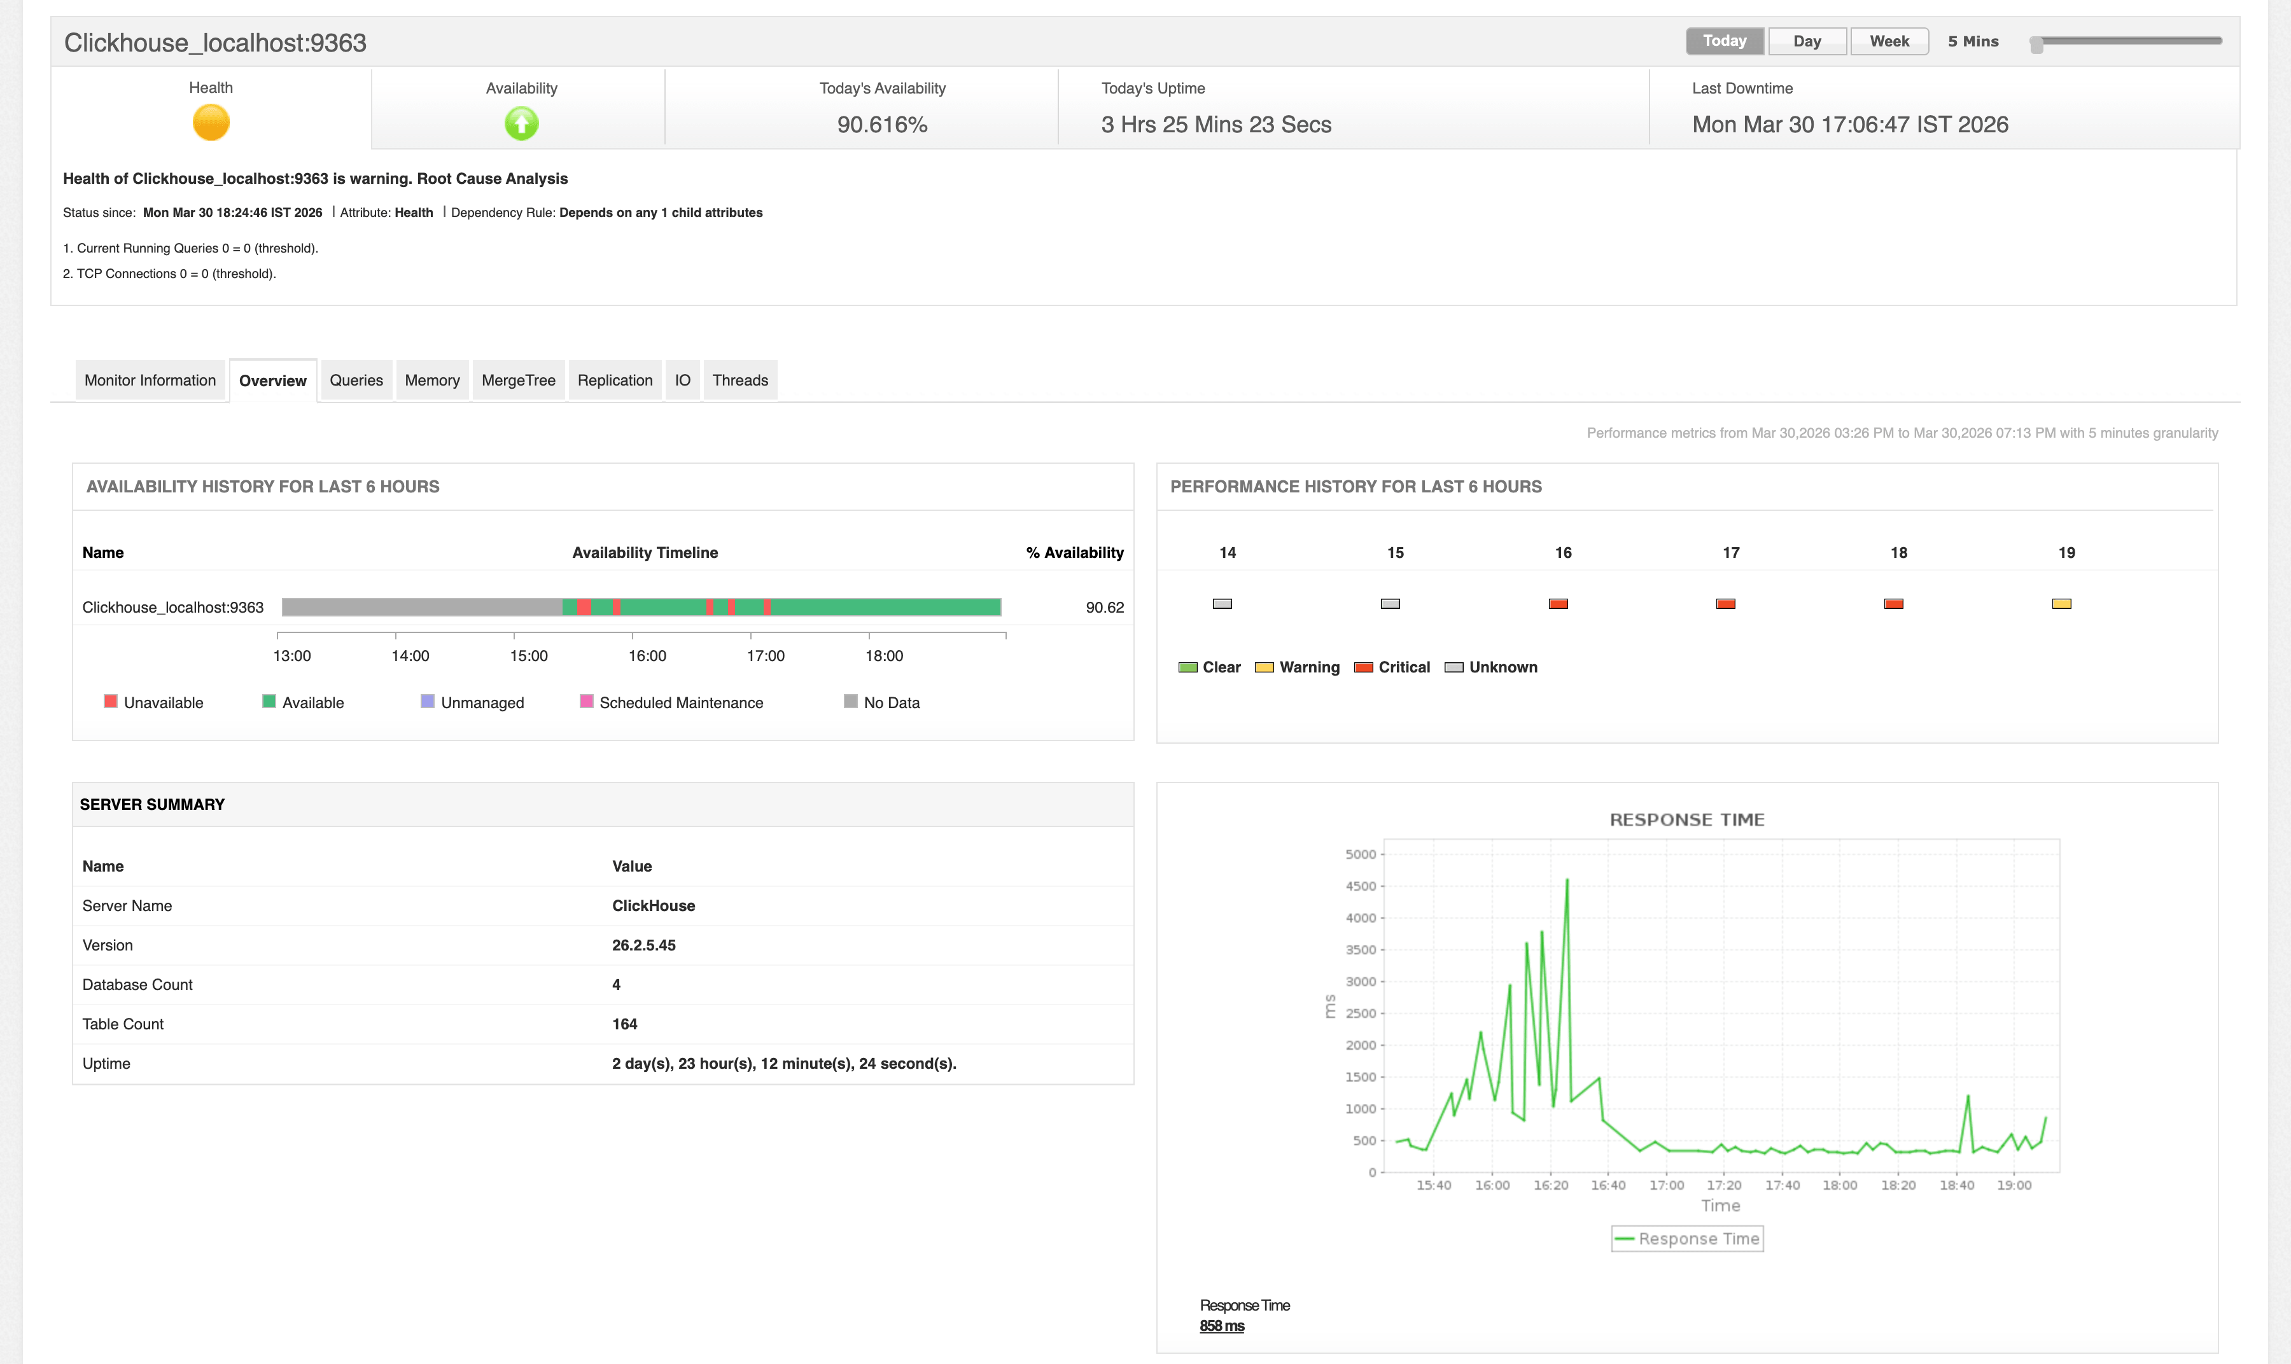Screen dimensions: 2291x1364
Task: Click the Clickhouse_localhost:9363 name in availability table
Action: (173, 608)
